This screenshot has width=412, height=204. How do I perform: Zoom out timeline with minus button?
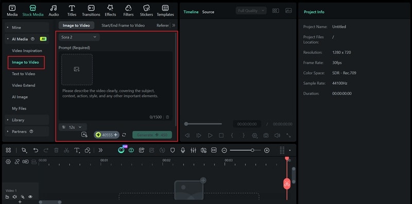pyautogui.click(x=224, y=150)
